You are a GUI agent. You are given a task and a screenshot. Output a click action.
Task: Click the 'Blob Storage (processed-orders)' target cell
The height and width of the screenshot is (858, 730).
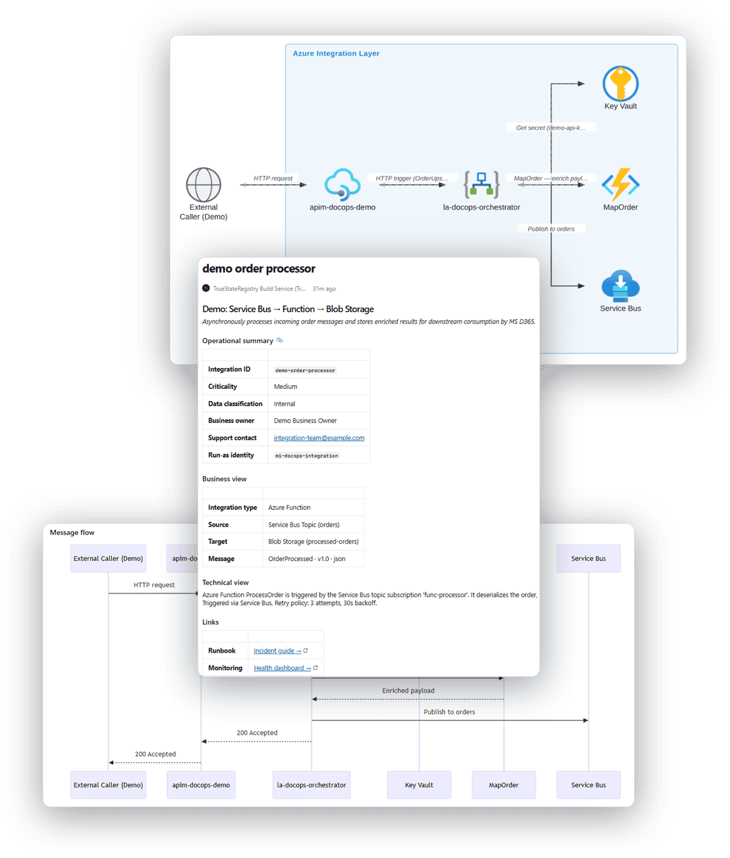click(x=313, y=541)
